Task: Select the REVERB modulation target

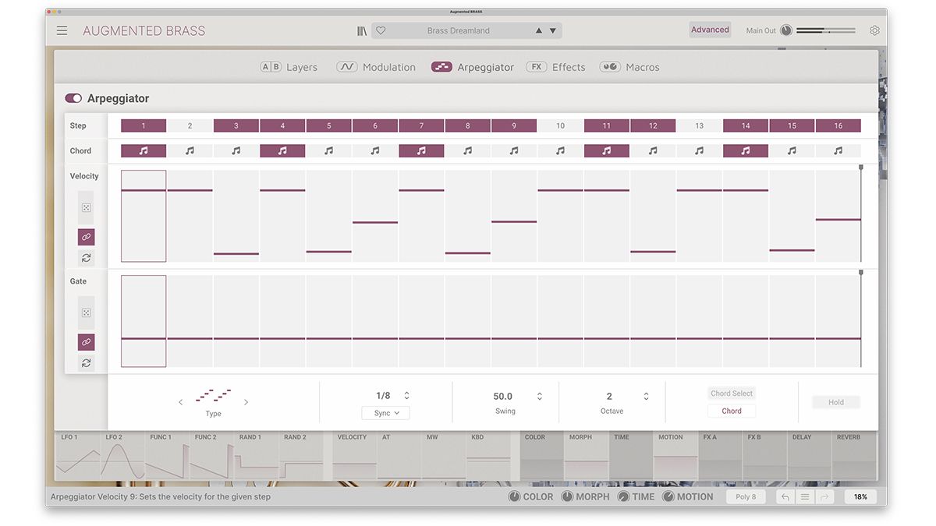Action: point(855,456)
